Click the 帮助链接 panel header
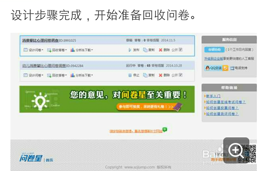Viewport: 268px width, 171px height. coord(229,88)
